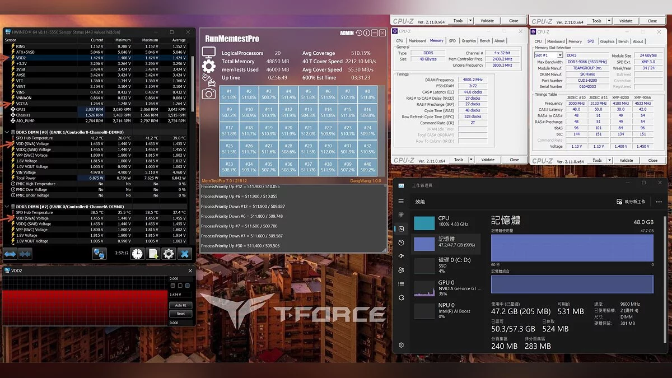Click Run new task in Task Manager

(x=631, y=202)
